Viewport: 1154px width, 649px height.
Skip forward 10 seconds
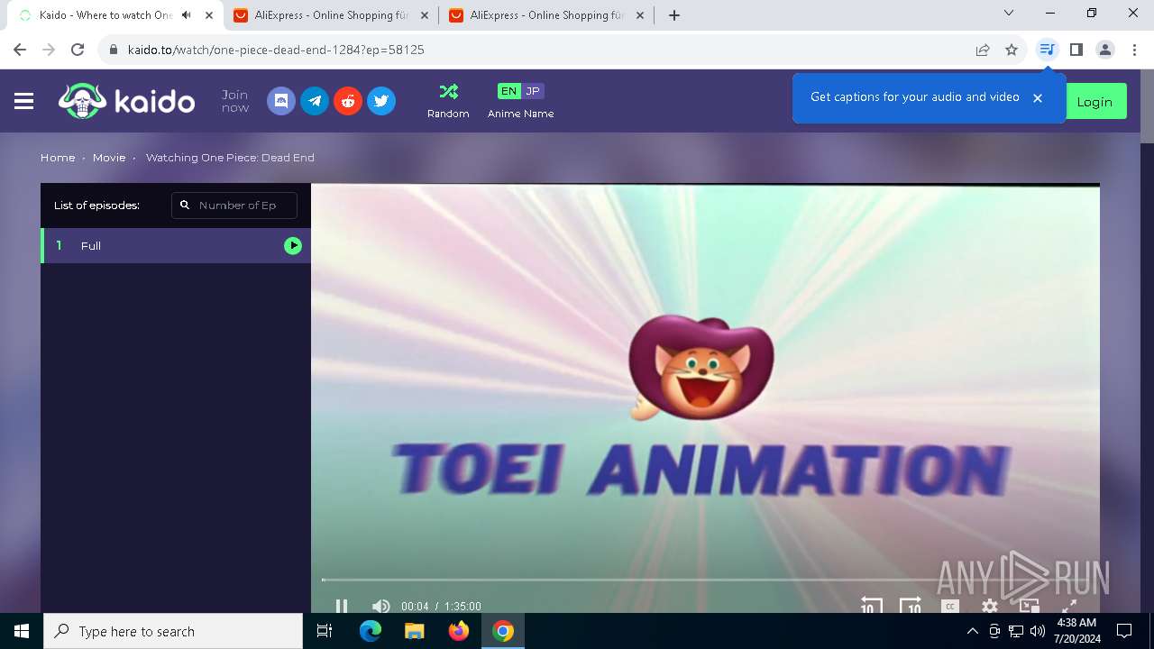pyautogui.click(x=911, y=606)
